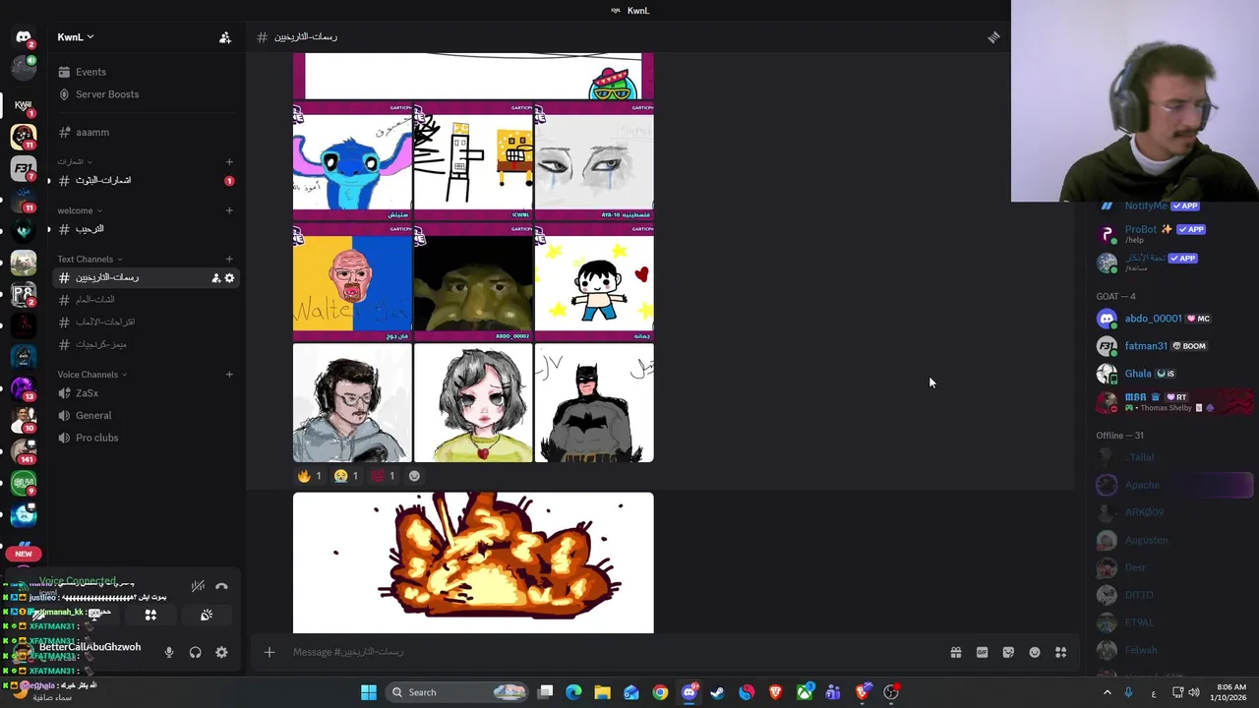Mute microphone in user panel

(x=169, y=652)
